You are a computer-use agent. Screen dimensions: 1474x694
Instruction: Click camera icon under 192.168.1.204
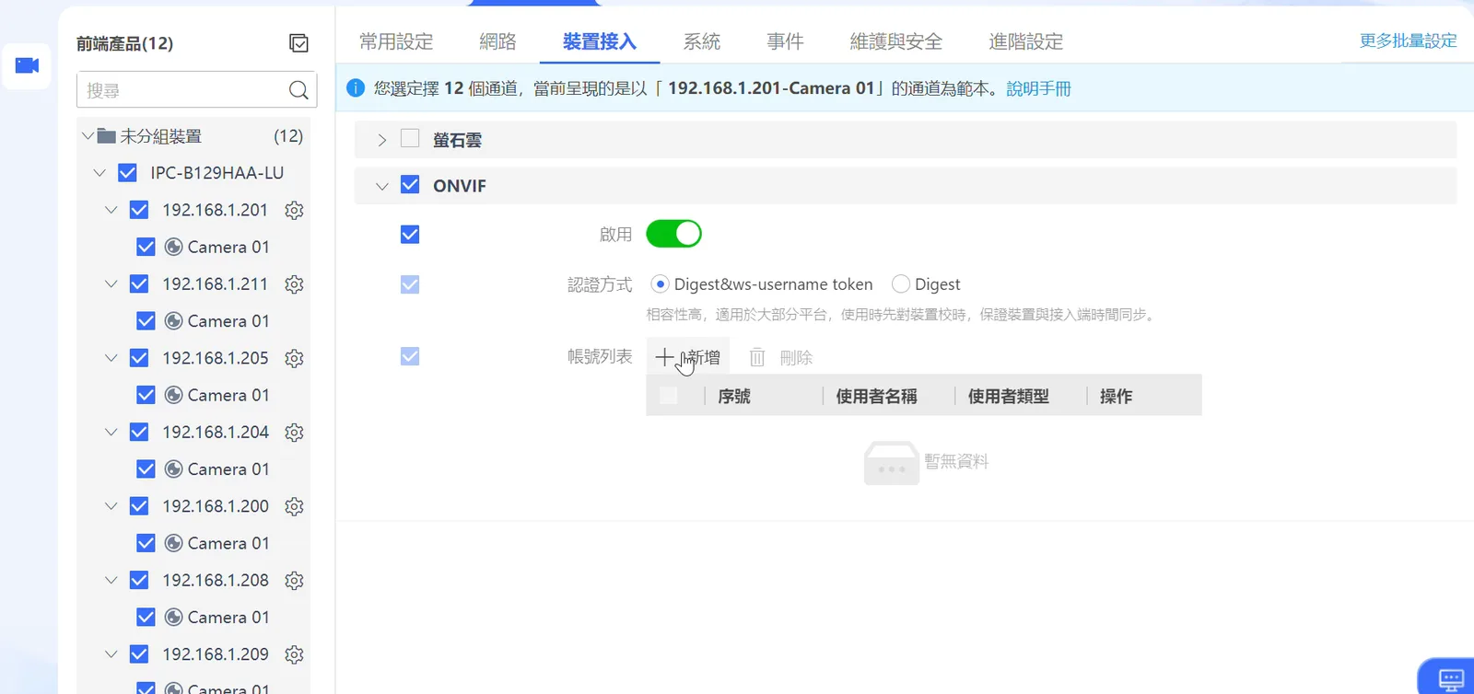(173, 469)
